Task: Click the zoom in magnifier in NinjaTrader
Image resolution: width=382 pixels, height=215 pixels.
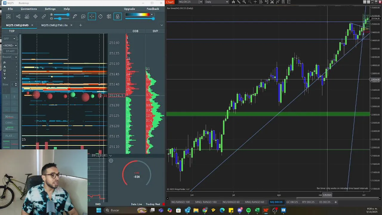Action: [244, 2]
